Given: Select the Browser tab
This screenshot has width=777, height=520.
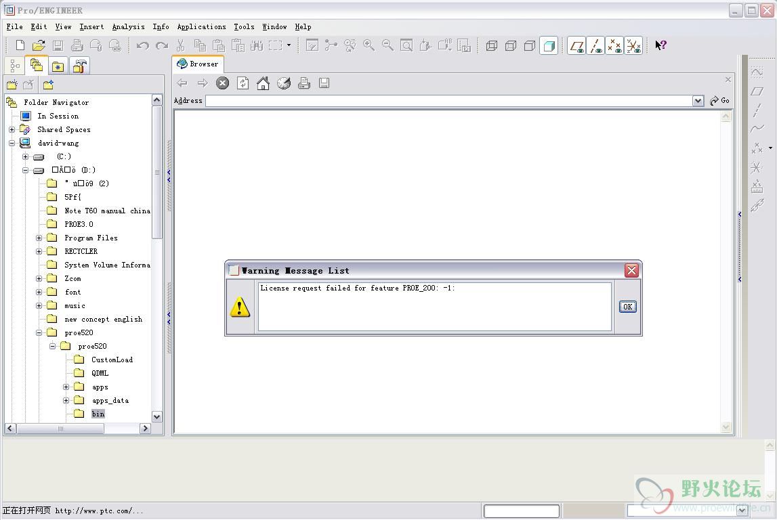Looking at the screenshot, I should tap(198, 64).
